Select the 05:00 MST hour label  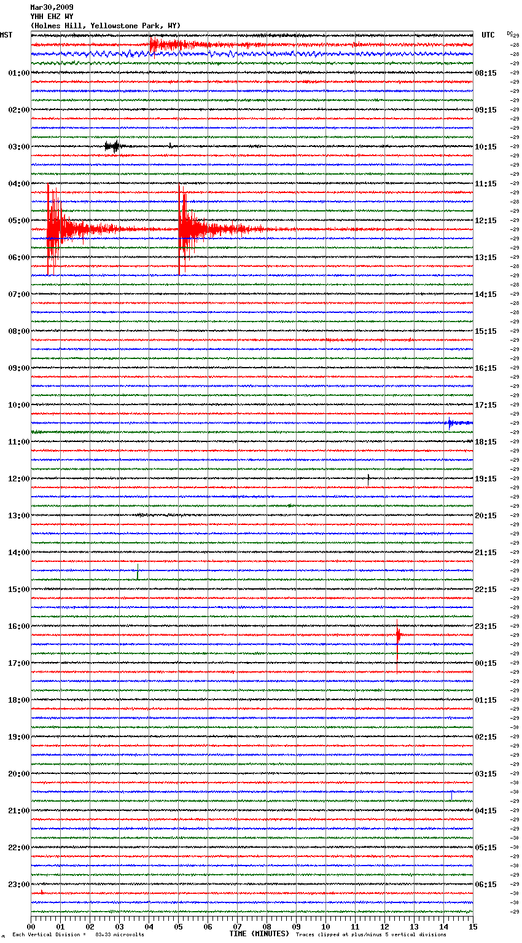tap(19, 221)
